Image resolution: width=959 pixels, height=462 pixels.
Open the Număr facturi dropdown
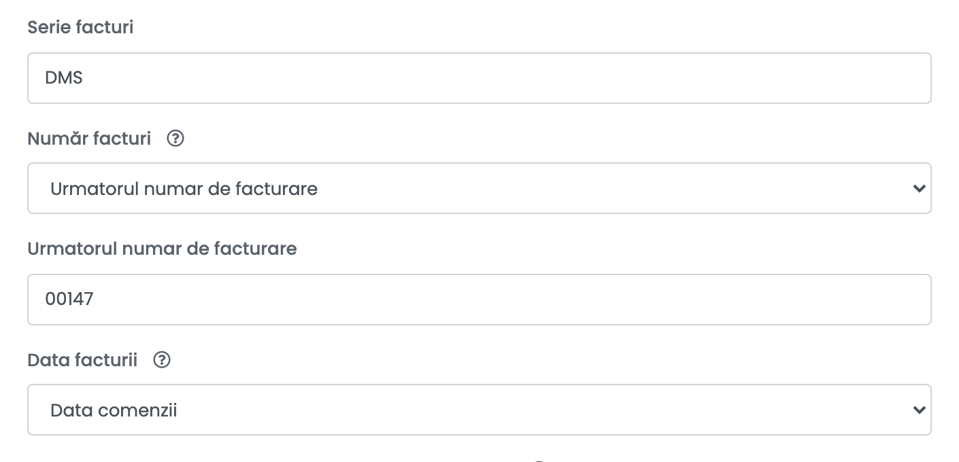pyautogui.click(x=479, y=188)
